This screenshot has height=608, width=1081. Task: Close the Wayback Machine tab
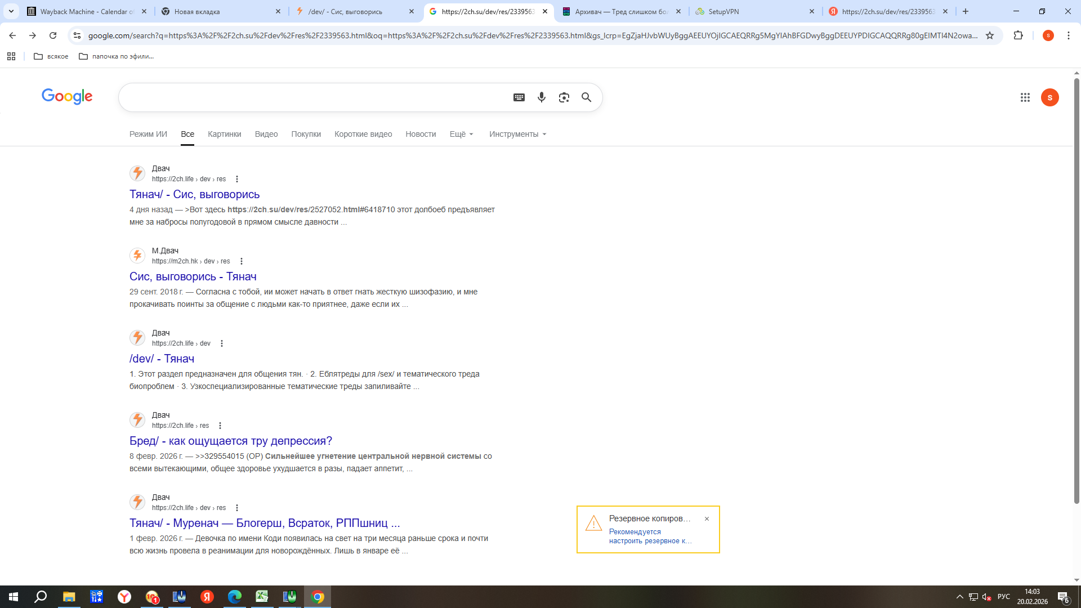(x=144, y=11)
